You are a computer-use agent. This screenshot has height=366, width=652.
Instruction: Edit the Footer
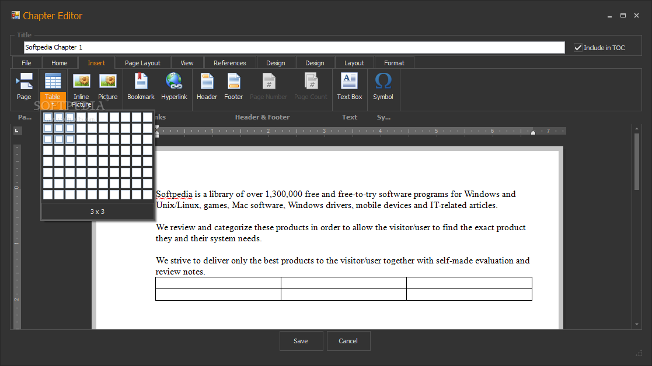[x=233, y=86]
